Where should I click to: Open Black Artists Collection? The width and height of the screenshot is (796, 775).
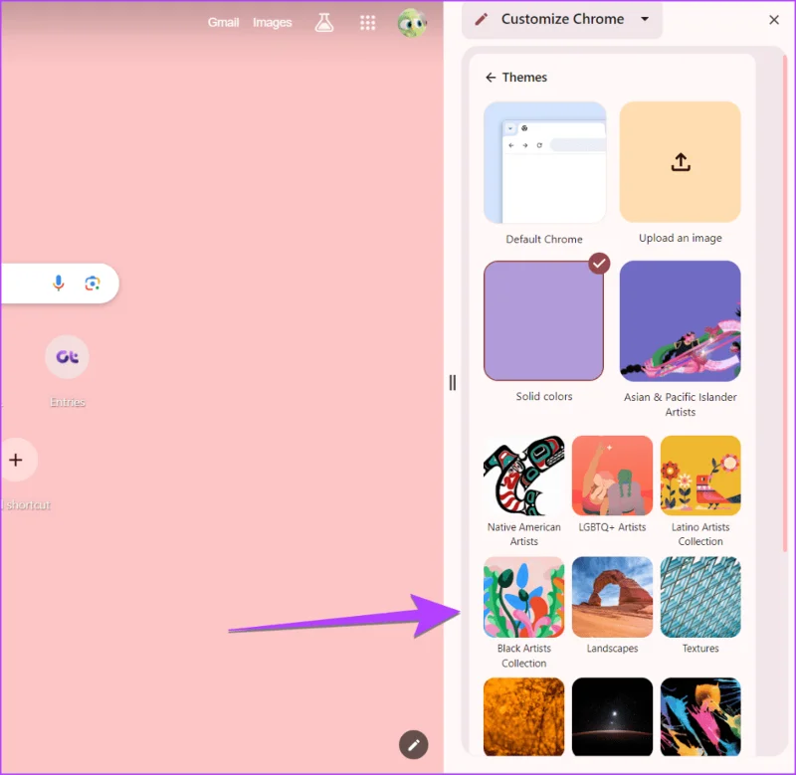tap(524, 597)
